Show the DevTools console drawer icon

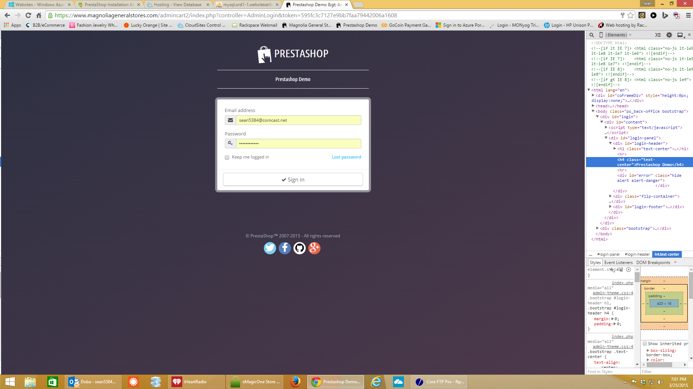tap(658, 35)
